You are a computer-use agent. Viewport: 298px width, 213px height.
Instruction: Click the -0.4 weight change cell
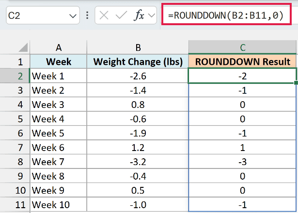(138, 176)
